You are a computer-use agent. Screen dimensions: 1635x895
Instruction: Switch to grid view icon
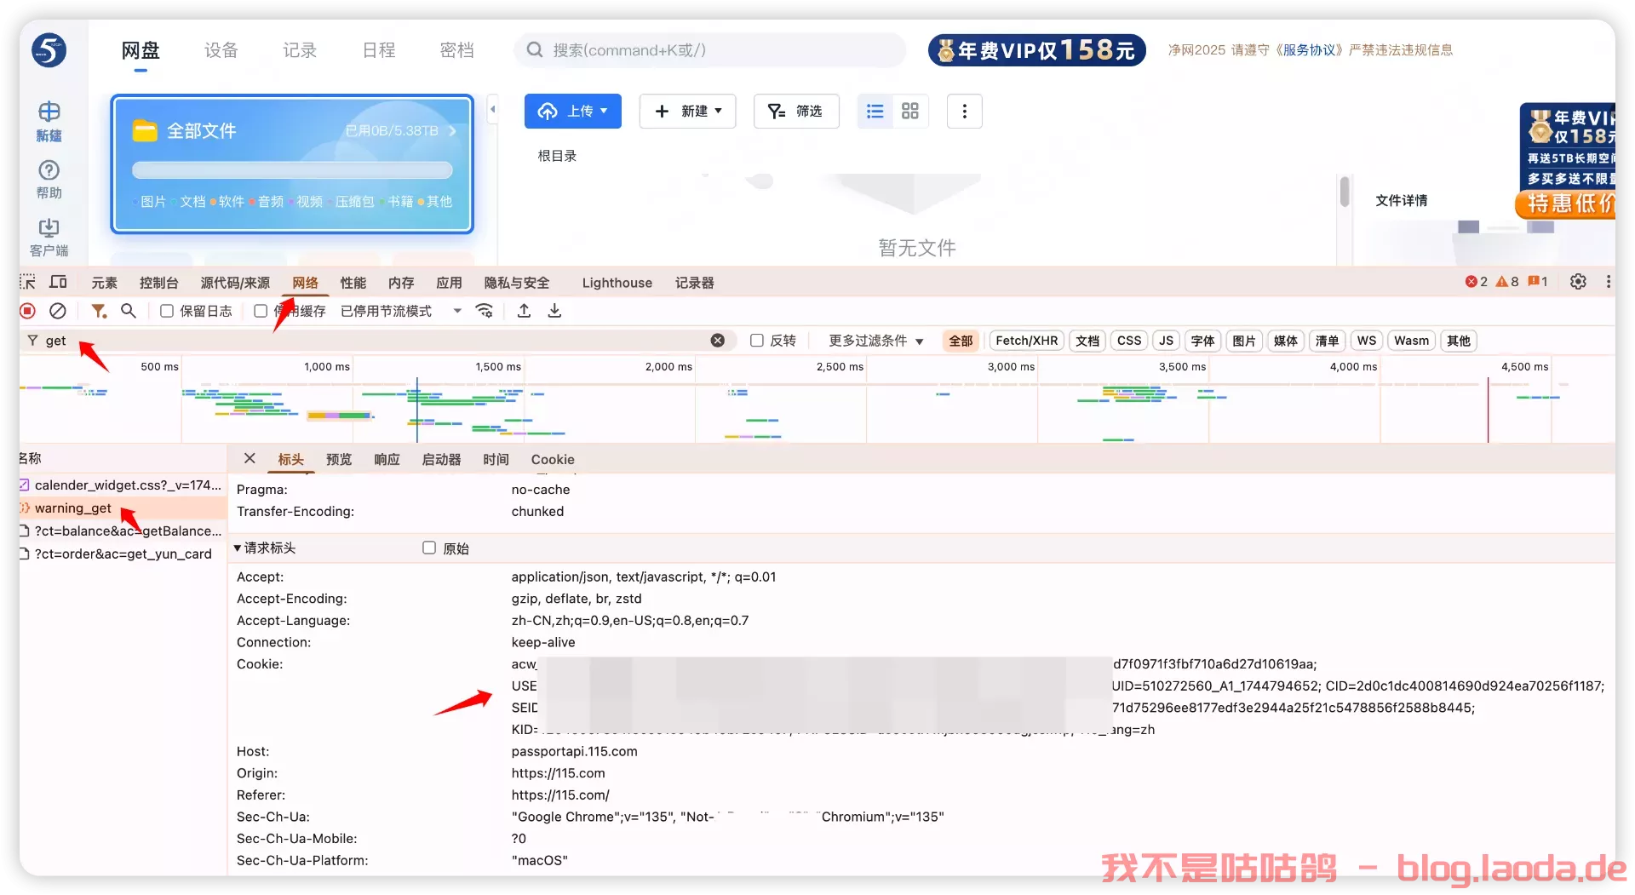tap(910, 112)
